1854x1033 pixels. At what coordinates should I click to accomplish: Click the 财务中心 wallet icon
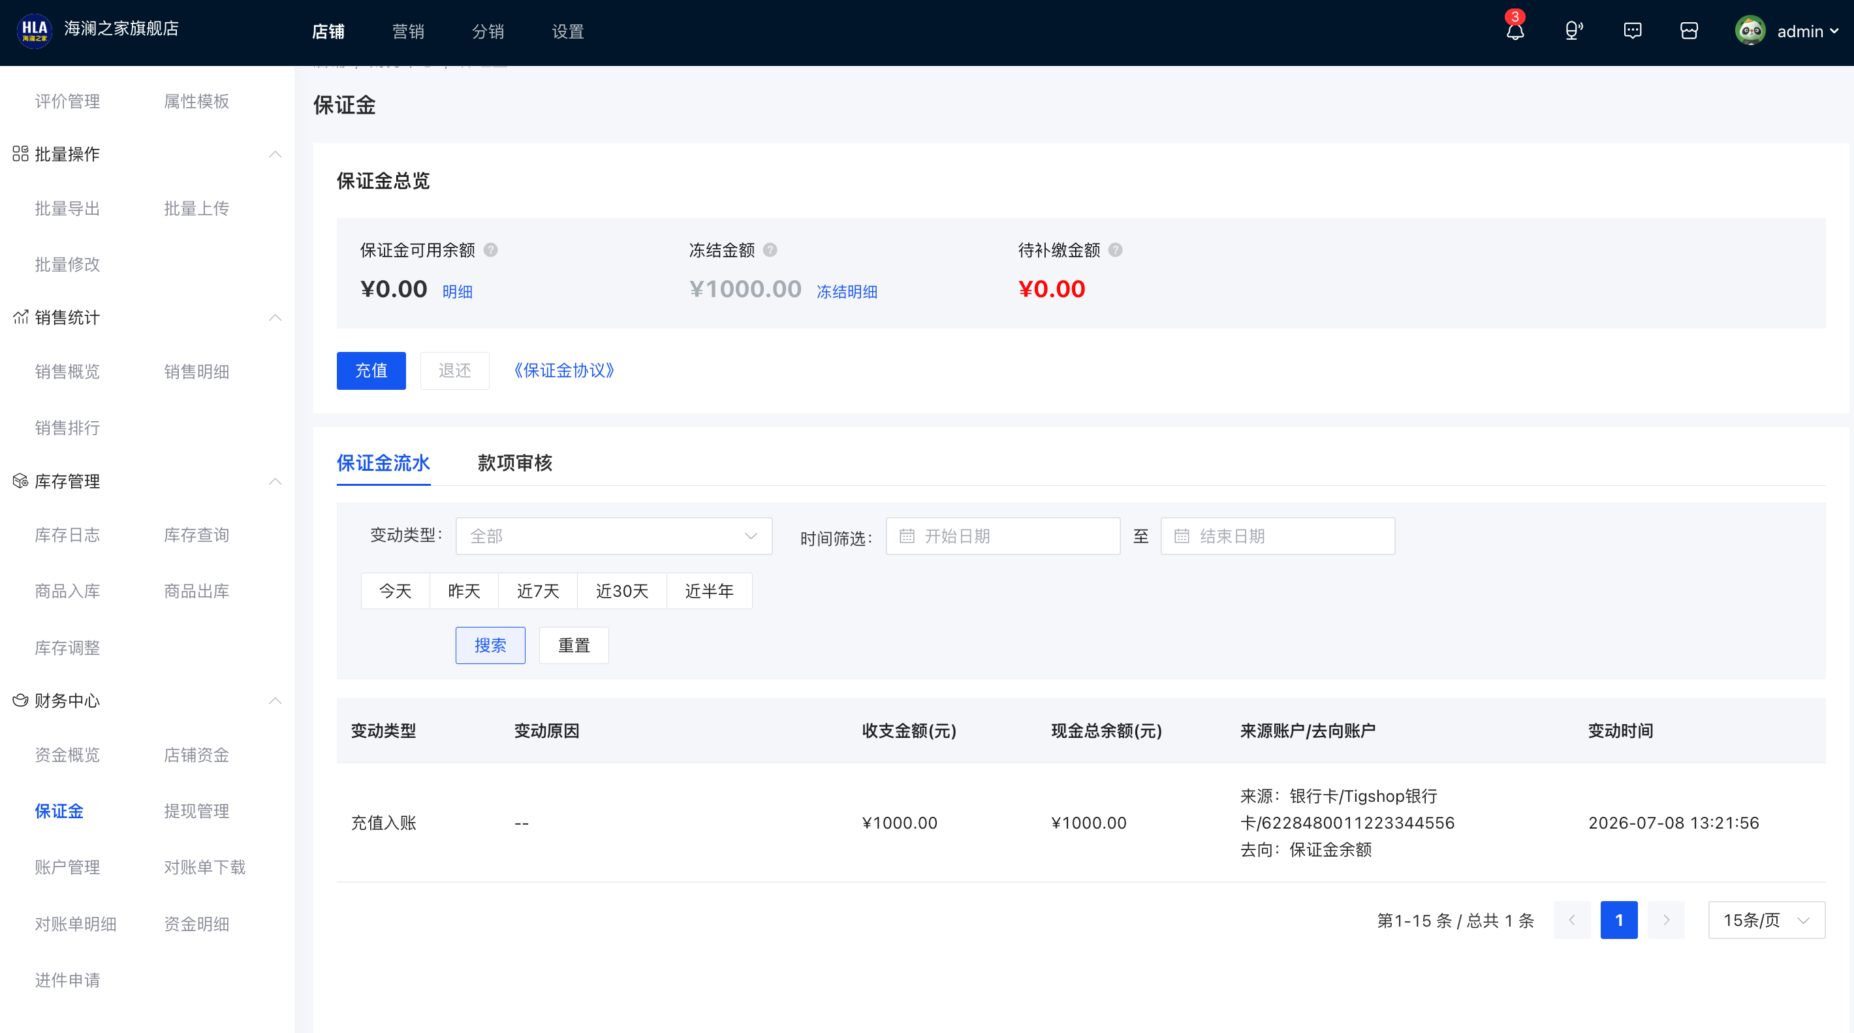[20, 701]
